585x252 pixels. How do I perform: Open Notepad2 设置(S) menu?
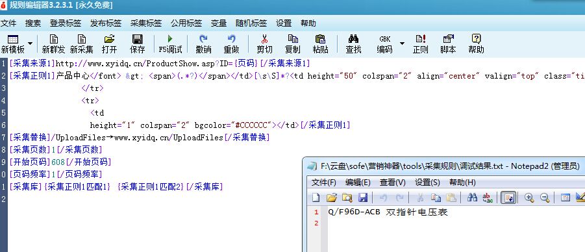coord(428,183)
